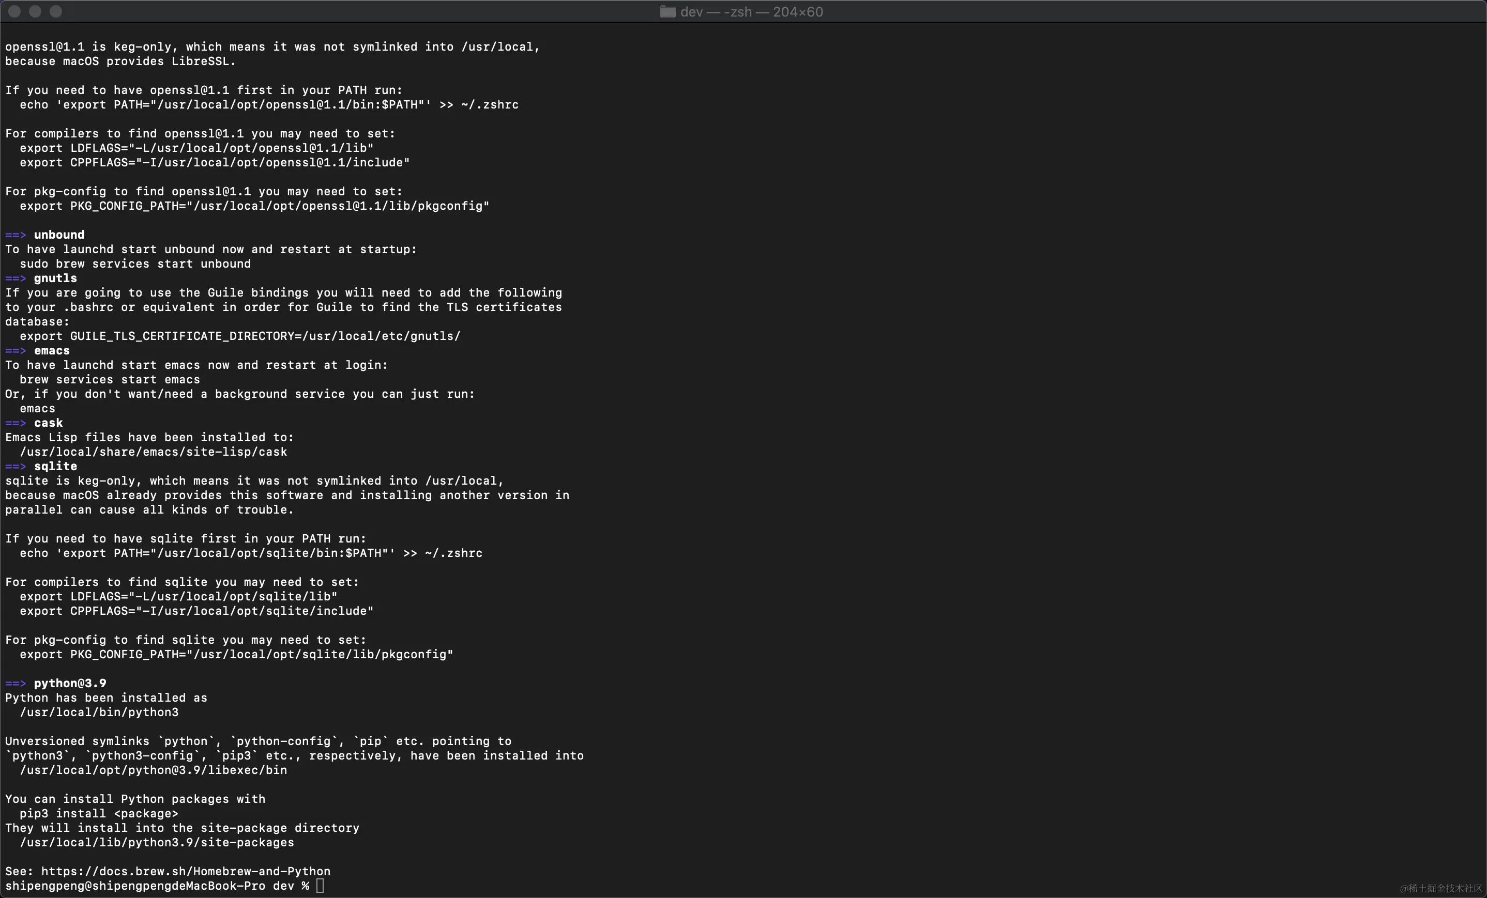Click the 'cask' section heading
The height and width of the screenshot is (898, 1487).
[48, 423]
